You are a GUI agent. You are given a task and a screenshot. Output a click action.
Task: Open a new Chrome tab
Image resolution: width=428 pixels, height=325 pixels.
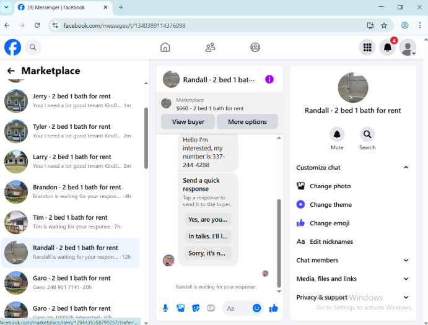[121, 7]
